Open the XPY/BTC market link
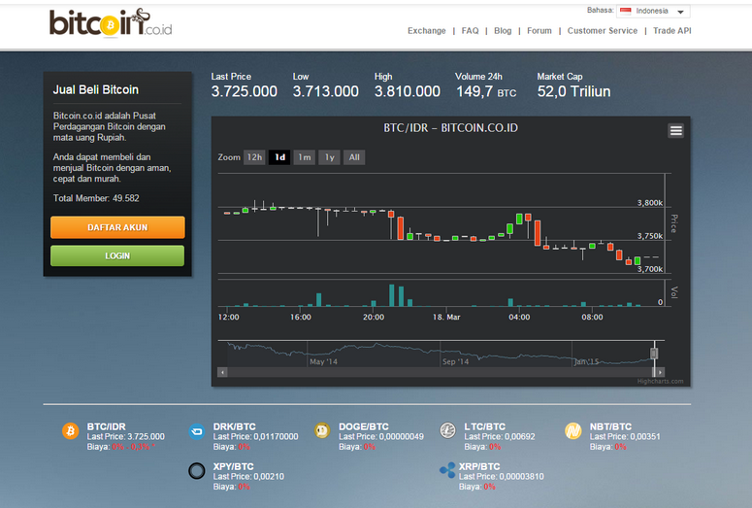Screen dimensions: 752x508 234,466
